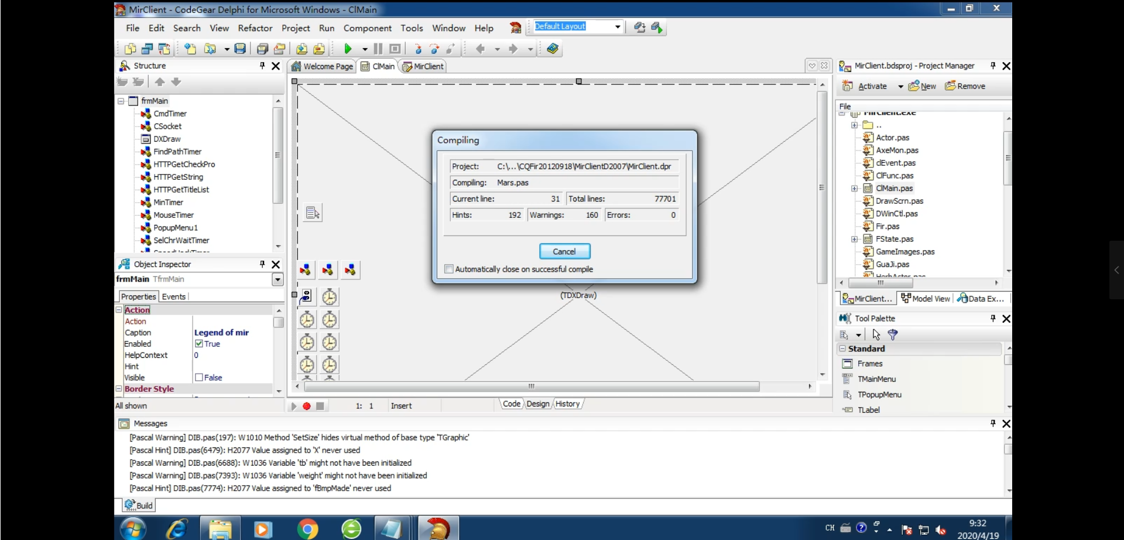Open the Default Layout combo box
Image resolution: width=1124 pixels, height=540 pixels.
618,26
